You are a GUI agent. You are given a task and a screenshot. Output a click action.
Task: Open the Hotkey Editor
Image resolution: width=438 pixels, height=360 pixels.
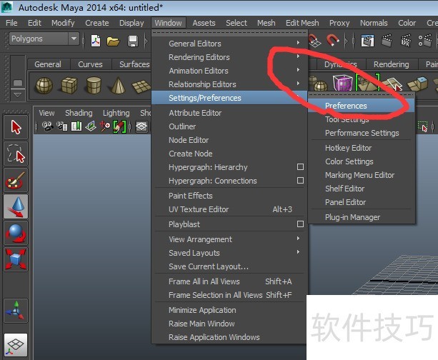pos(348,148)
